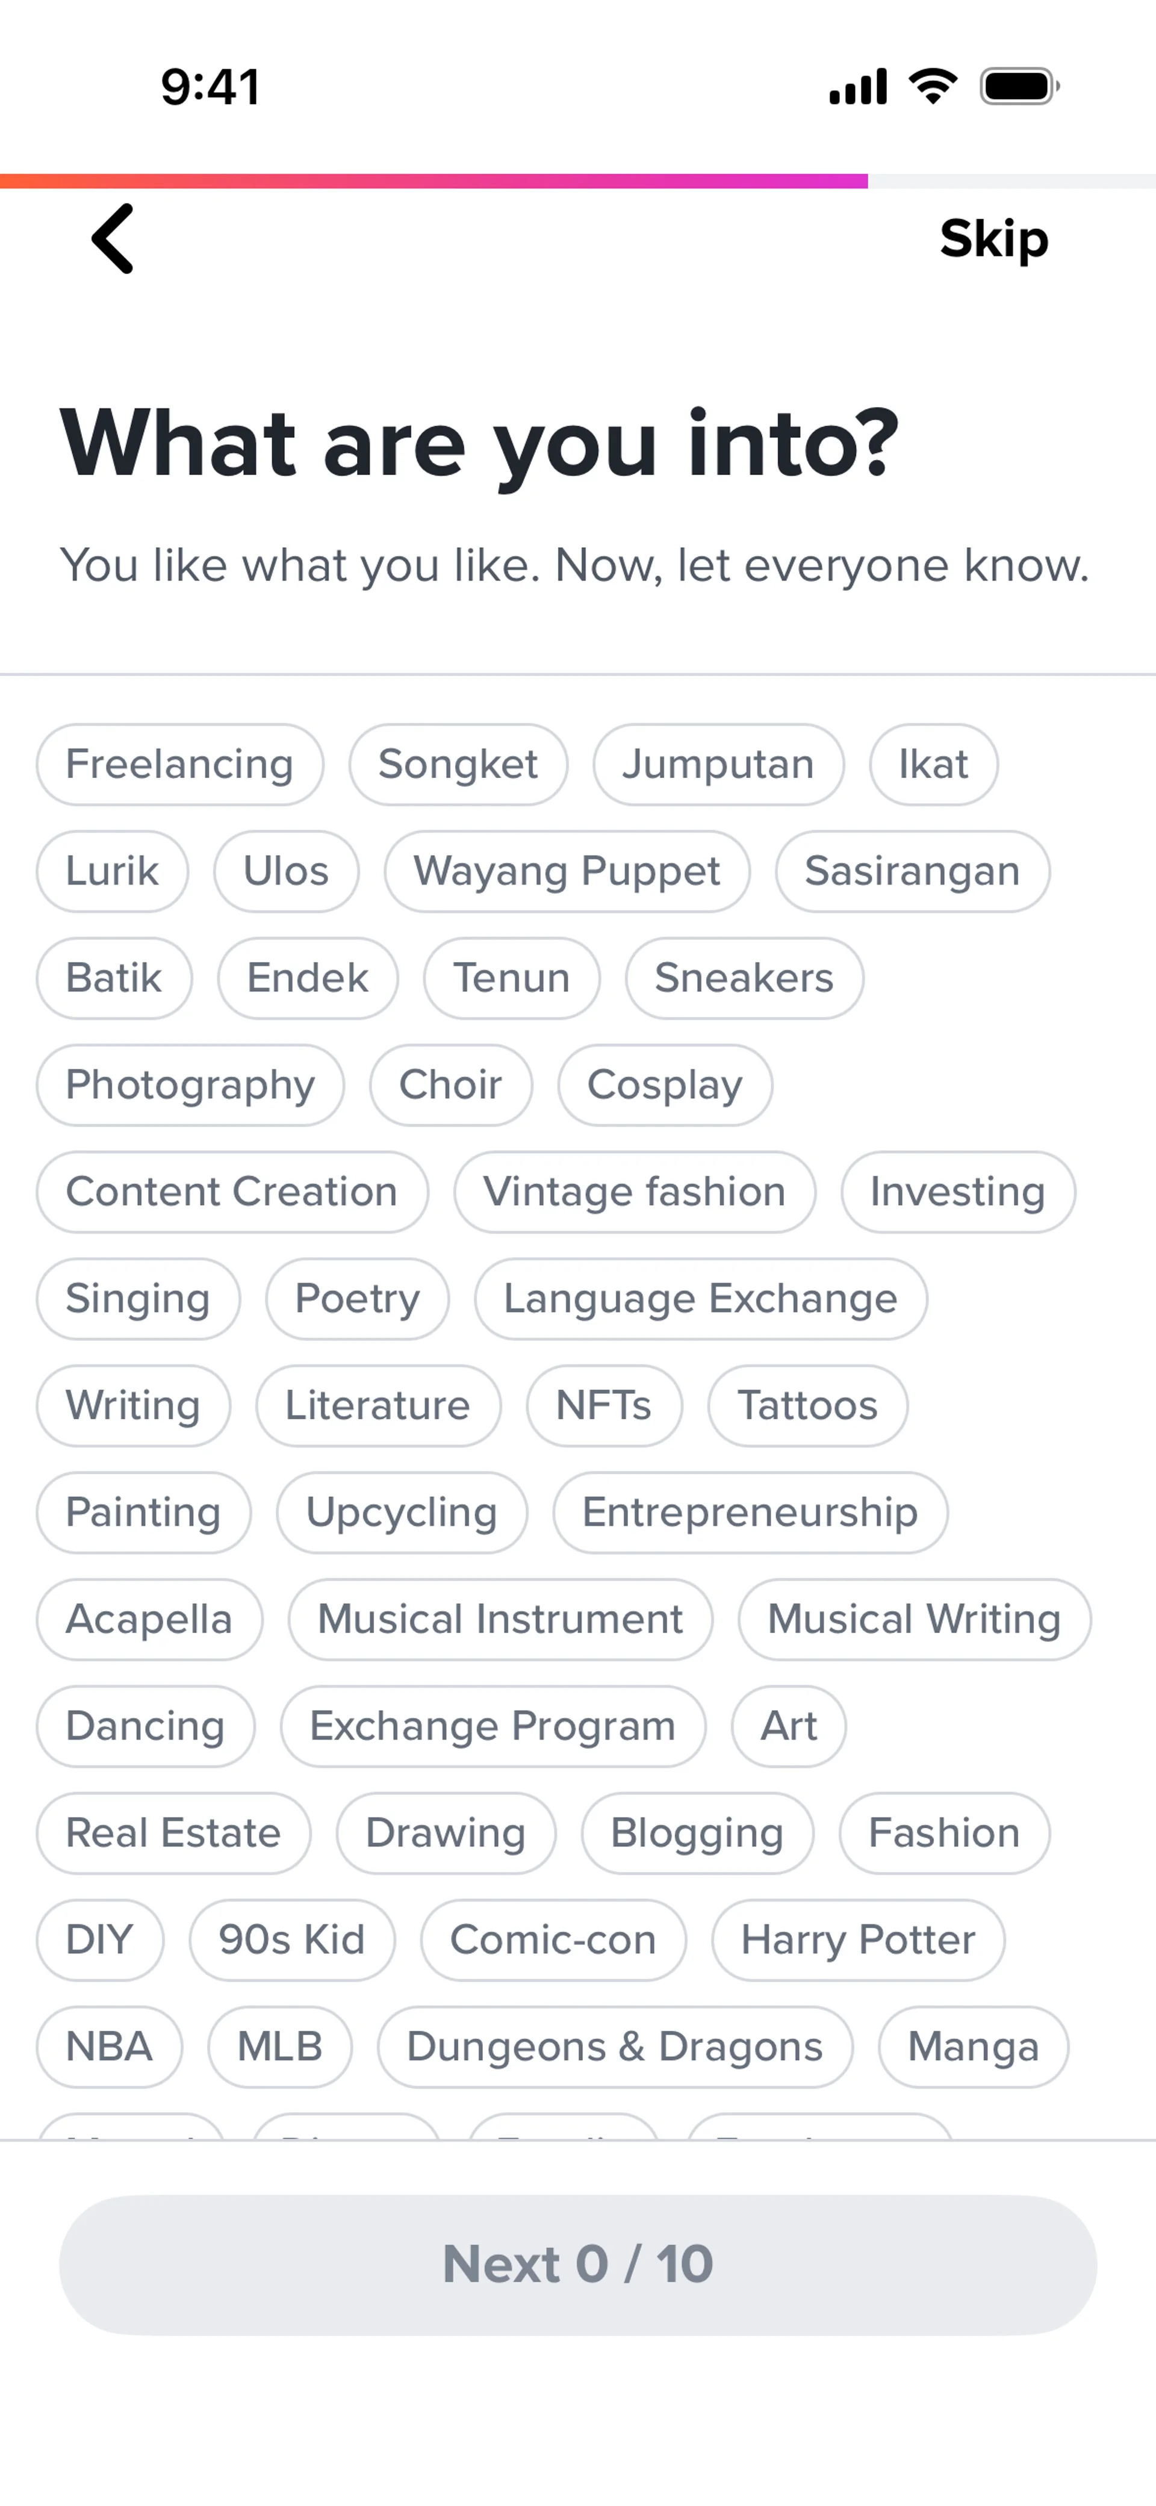Toggle the Sneakers interest chip
The width and height of the screenshot is (1156, 2506).
pos(744,978)
